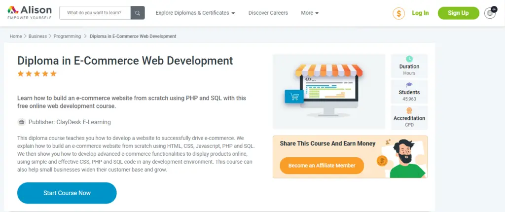Click the course title heading

pyautogui.click(x=125, y=61)
